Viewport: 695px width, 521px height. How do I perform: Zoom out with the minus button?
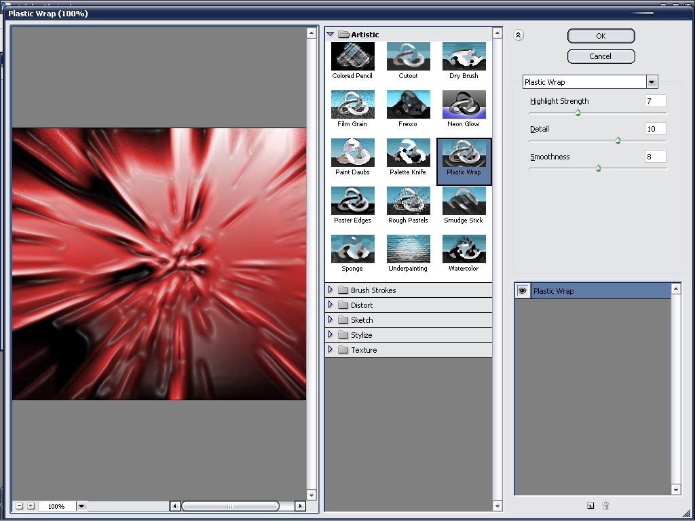coord(20,506)
